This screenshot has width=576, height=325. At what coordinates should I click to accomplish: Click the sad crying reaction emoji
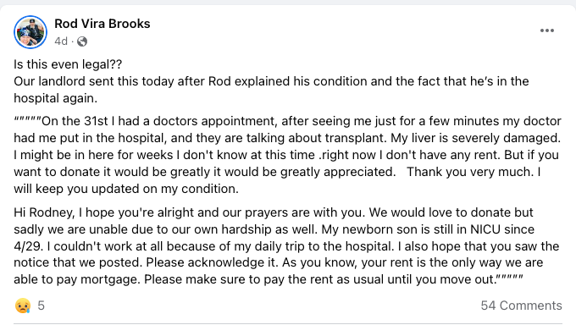pyautogui.click(x=23, y=306)
